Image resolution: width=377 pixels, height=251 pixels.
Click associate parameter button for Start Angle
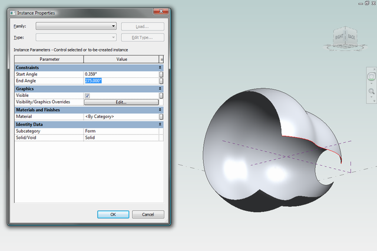(161, 74)
